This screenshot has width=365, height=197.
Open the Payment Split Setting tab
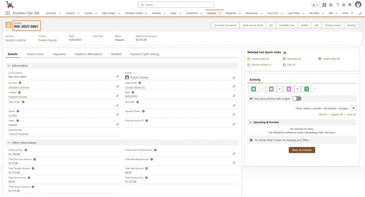point(144,54)
